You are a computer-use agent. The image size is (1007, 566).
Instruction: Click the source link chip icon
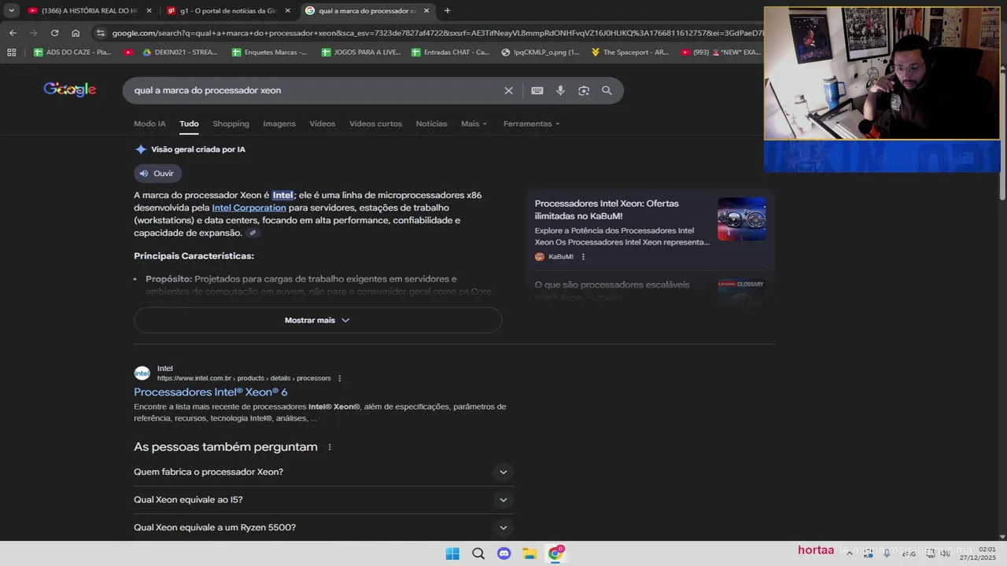pos(253,233)
